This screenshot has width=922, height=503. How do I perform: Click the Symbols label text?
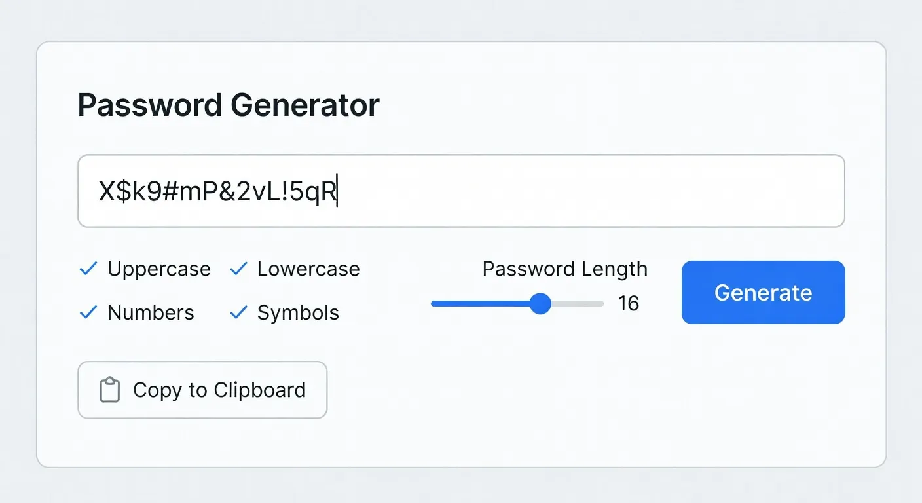pos(298,312)
